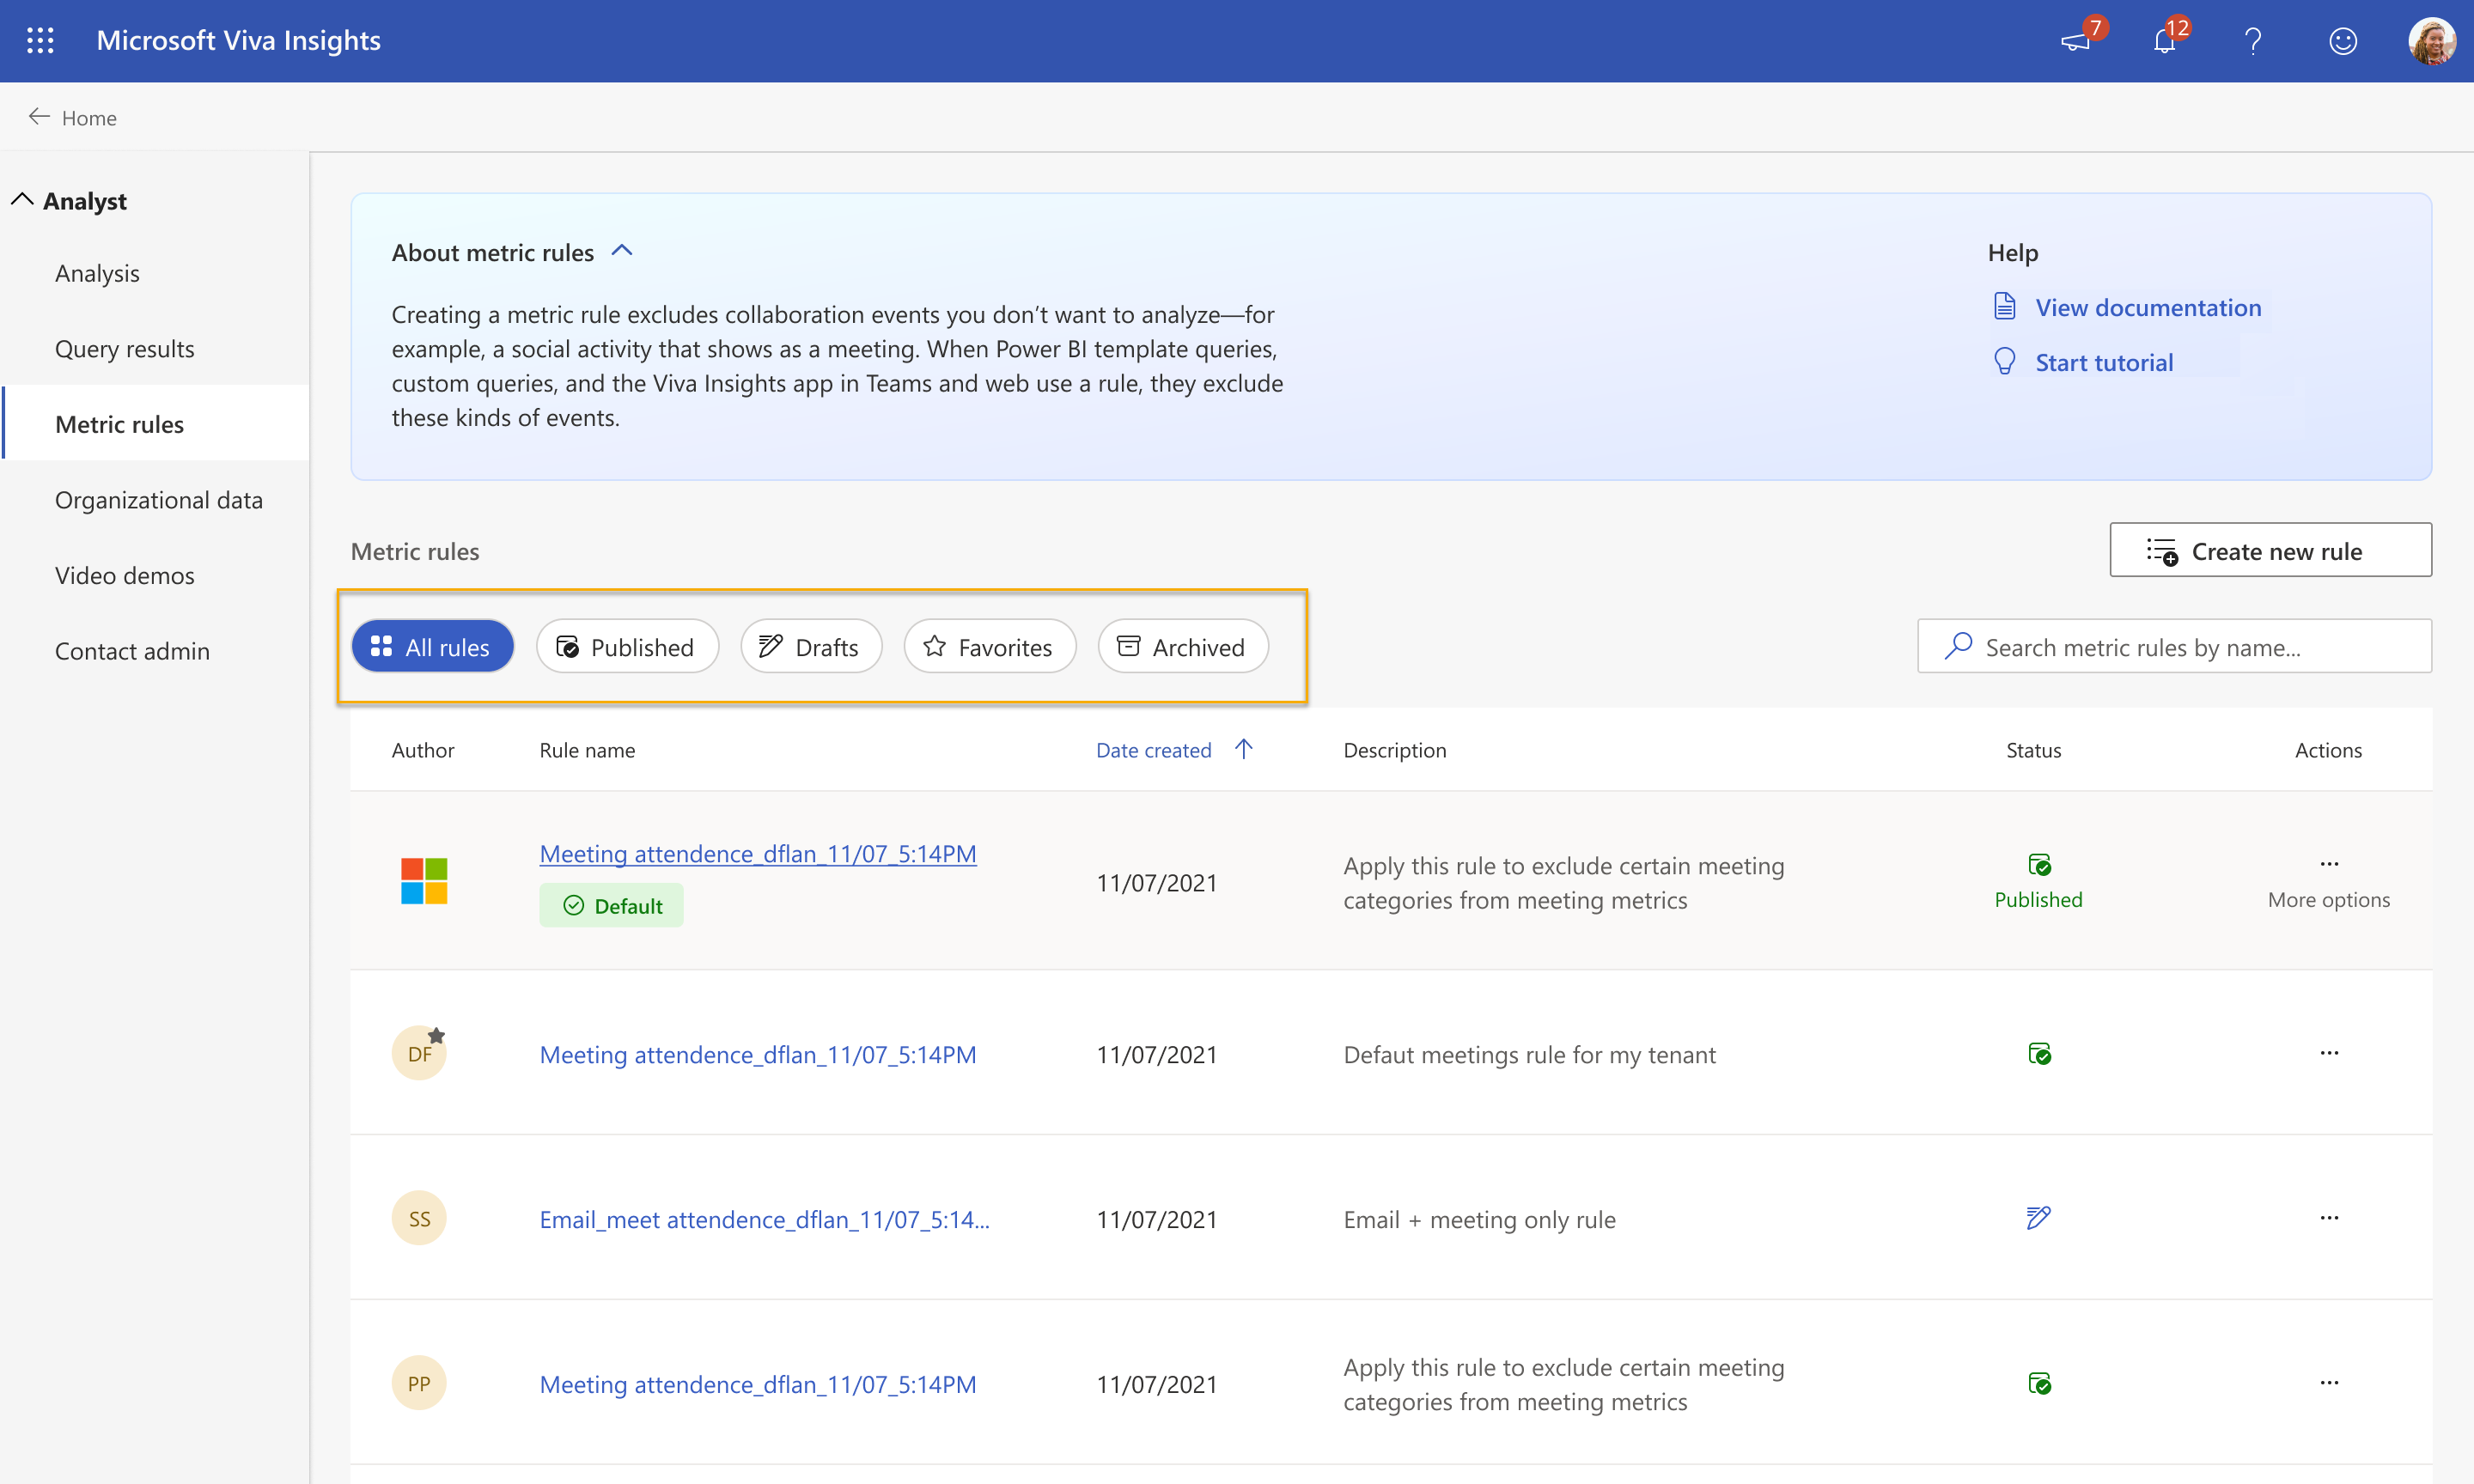2474x1484 pixels.
Task: Filter to Favorites rules
Action: click(x=989, y=647)
